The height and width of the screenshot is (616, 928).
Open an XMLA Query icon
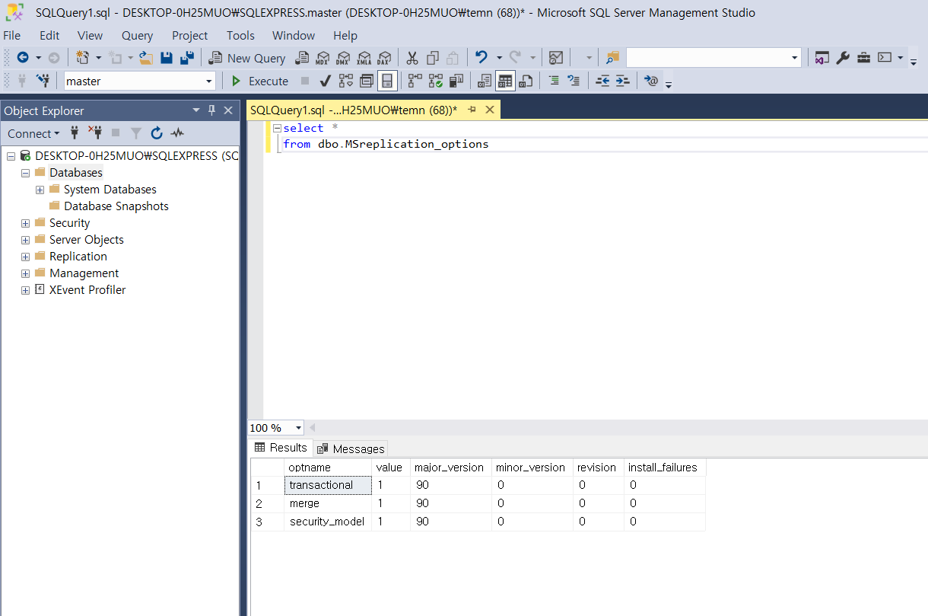pyautogui.click(x=364, y=58)
